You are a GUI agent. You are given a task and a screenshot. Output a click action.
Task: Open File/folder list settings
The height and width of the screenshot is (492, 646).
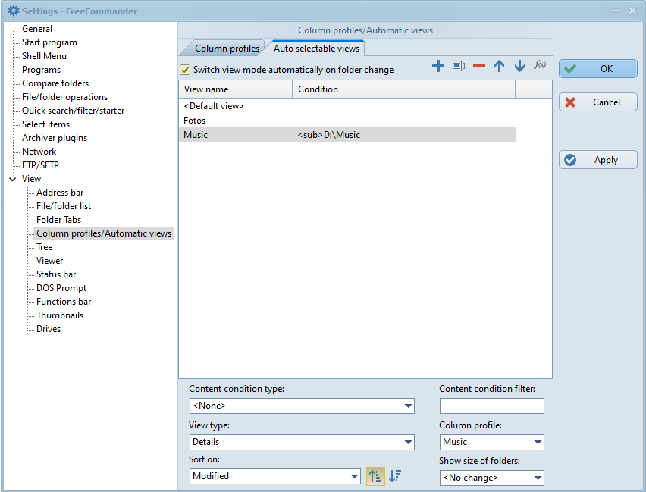[64, 206]
